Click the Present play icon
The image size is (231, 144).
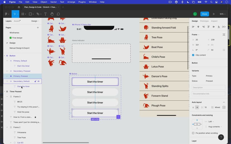214,14
